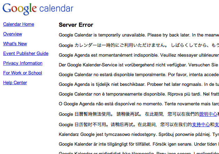Click the Server Error heading

[76, 25]
